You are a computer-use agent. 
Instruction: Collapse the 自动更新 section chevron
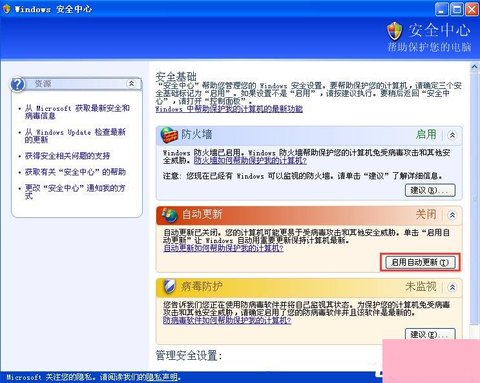(452, 215)
